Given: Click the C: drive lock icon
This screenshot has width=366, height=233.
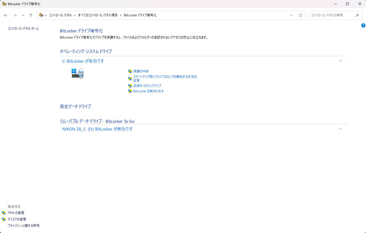Looking at the screenshot, I should (x=78, y=74).
